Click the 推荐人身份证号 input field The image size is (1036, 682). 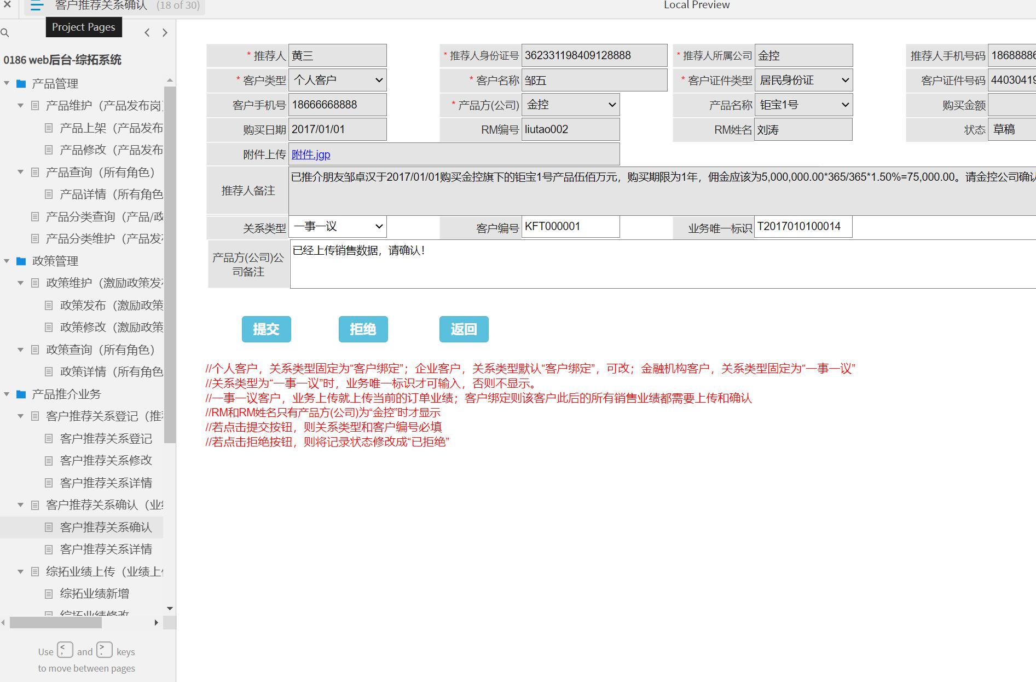coord(594,55)
